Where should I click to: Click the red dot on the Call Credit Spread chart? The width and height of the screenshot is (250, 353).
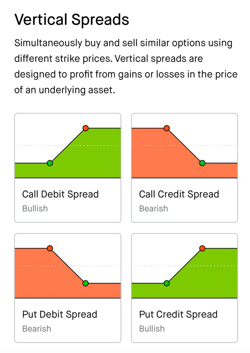tap(167, 128)
